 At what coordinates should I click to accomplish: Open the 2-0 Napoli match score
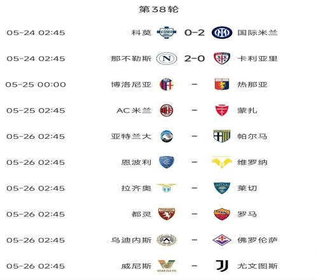(195, 59)
